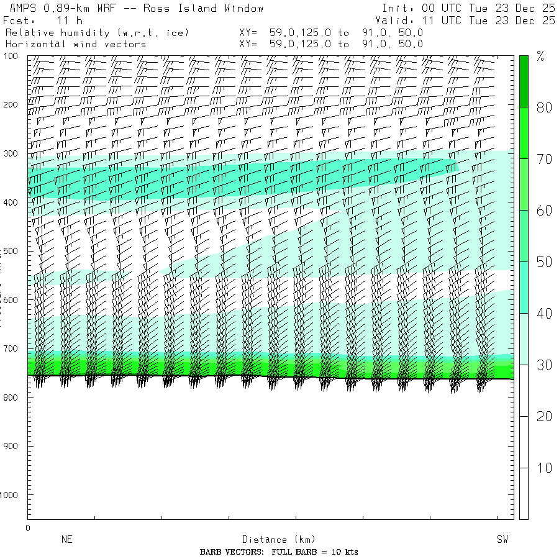
Task: Click the 'Distance (km)' x-axis label
Action: pos(273,540)
